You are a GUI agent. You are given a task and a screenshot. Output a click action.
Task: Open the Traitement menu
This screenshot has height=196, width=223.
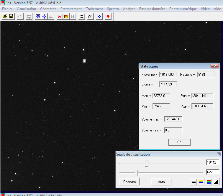click(x=94, y=9)
